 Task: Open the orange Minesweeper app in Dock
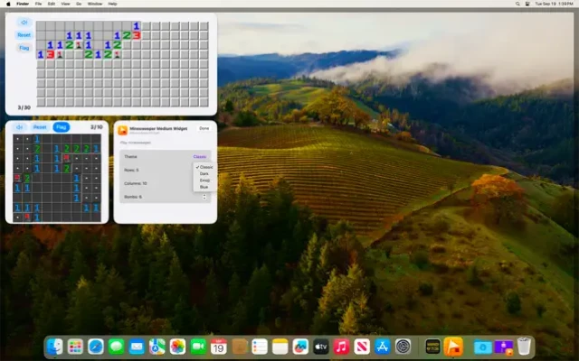[x=453, y=347]
